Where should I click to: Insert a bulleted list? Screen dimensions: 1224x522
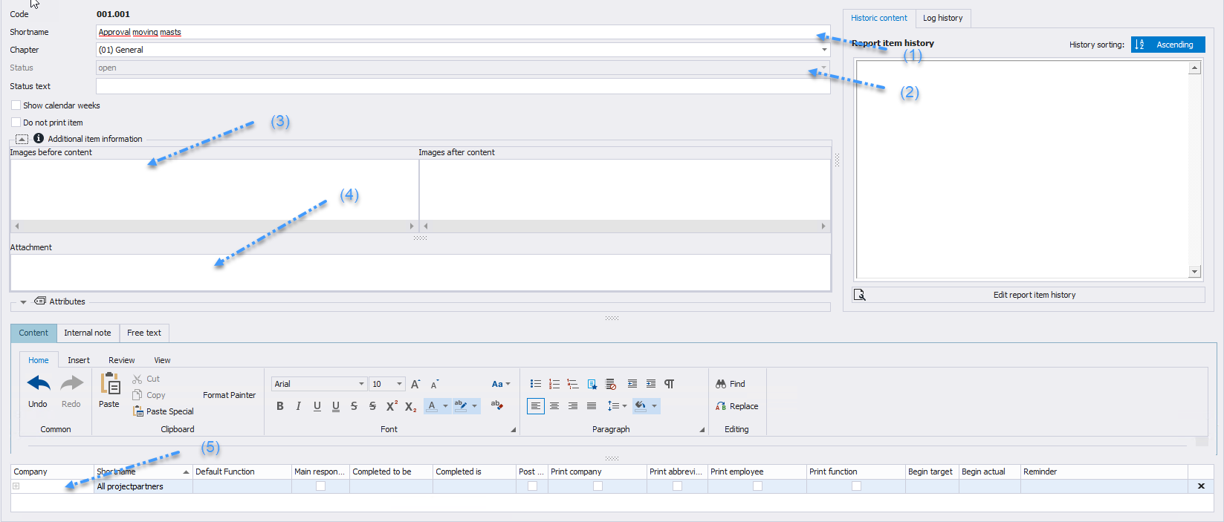(x=536, y=384)
